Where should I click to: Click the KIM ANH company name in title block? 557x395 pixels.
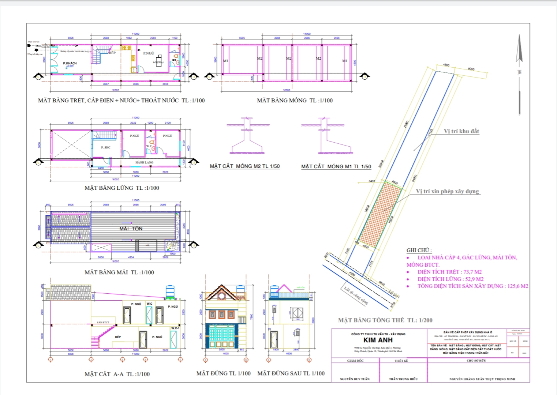coord(378,340)
